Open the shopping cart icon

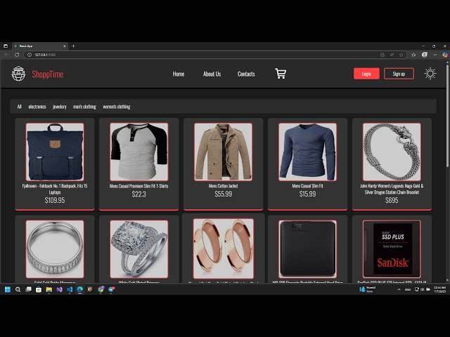(281, 74)
